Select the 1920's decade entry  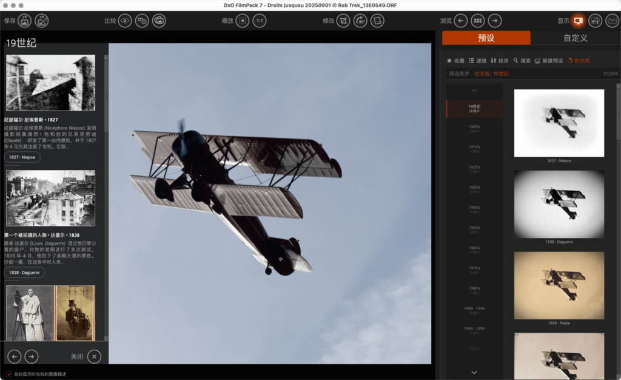pos(474,169)
